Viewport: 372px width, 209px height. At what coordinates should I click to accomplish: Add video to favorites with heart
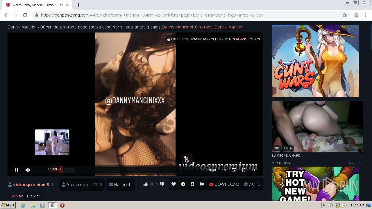[x=174, y=184]
